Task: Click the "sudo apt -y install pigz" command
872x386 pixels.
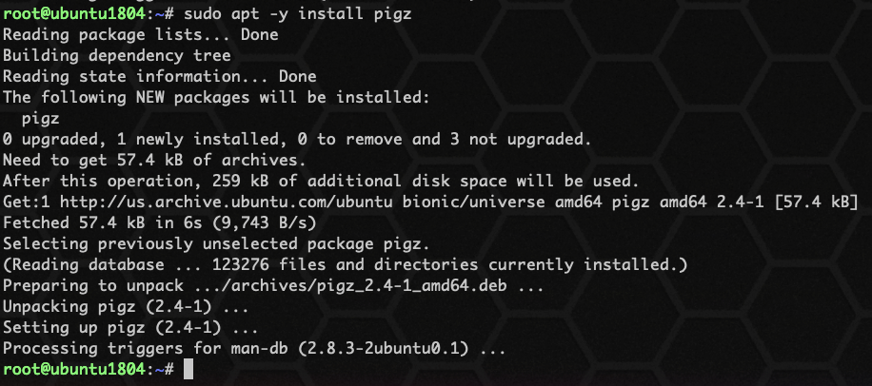Action: [297, 14]
